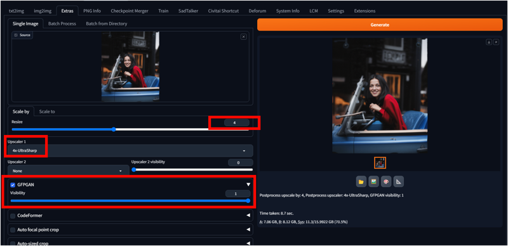Image resolution: width=508 pixels, height=246 pixels.
Task: Click the upscaled output image
Action: [x=380, y=96]
